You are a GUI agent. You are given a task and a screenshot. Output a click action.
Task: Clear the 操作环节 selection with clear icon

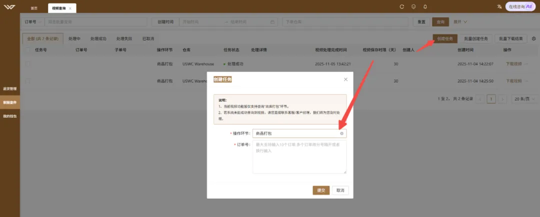[341, 133]
